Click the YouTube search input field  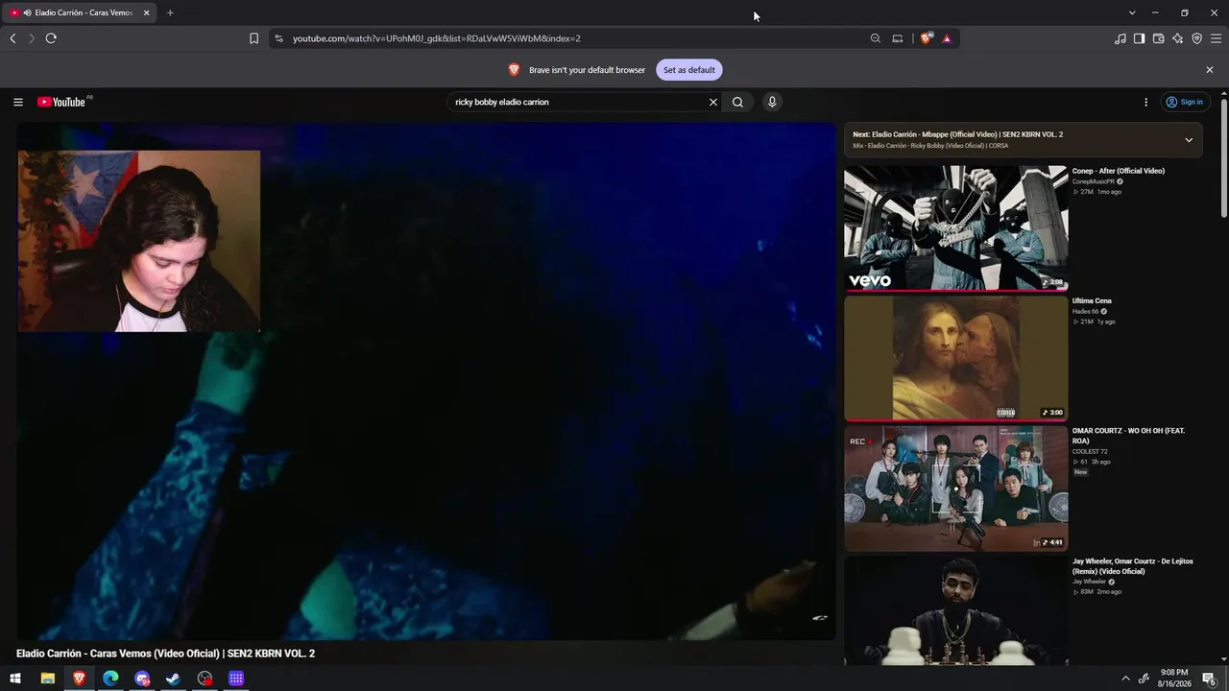click(579, 102)
